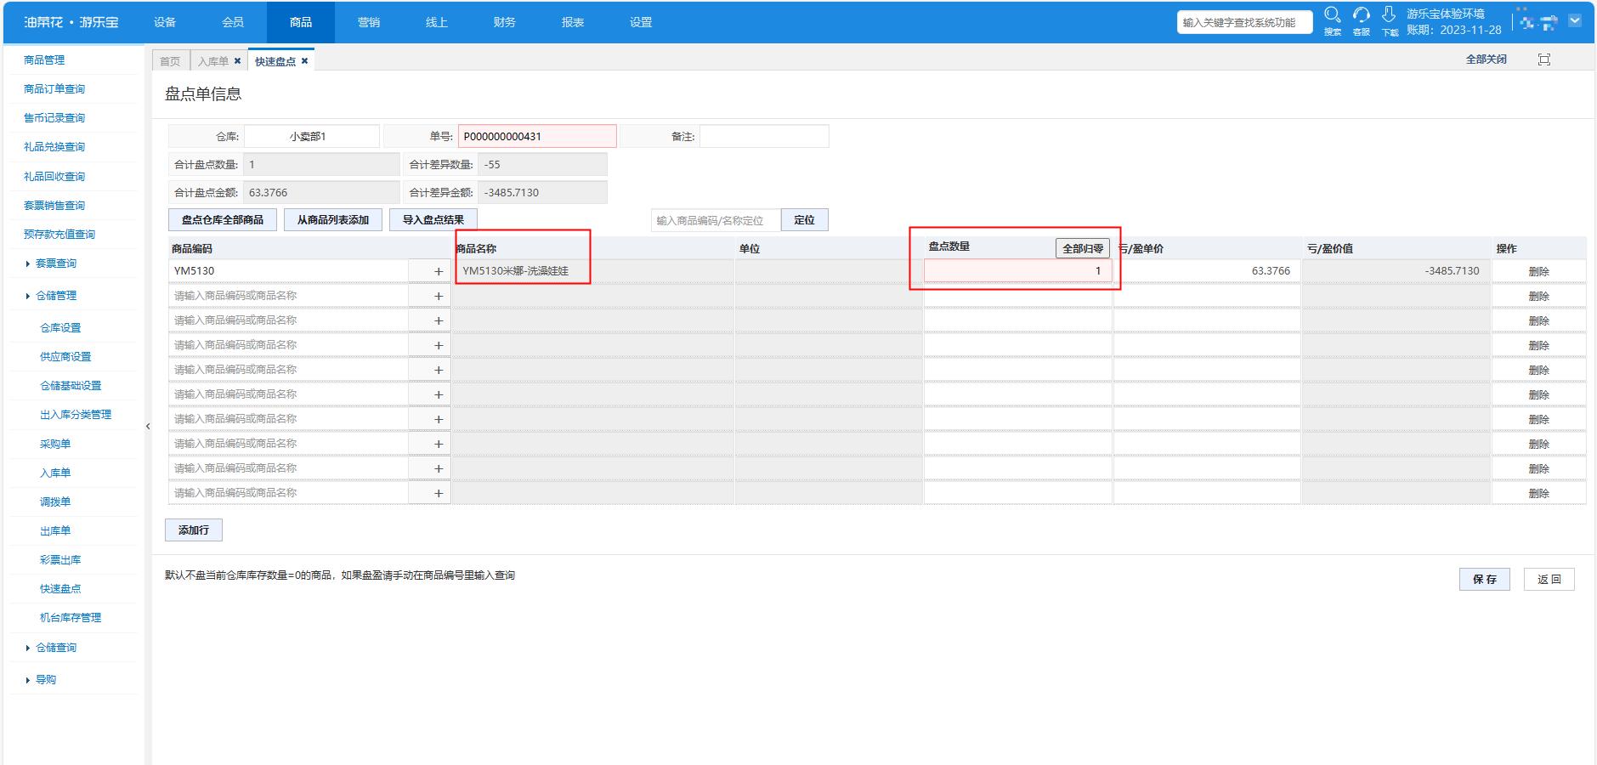Click 盘点仓库全部商品 button
Screen dimensions: 1597x765
pos(223,219)
